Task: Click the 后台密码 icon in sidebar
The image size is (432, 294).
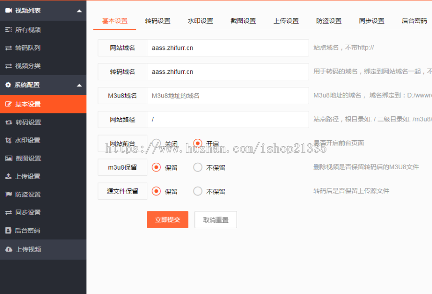Action: point(8,231)
